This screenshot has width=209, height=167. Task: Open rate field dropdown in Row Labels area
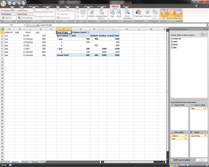[x=186, y=139]
